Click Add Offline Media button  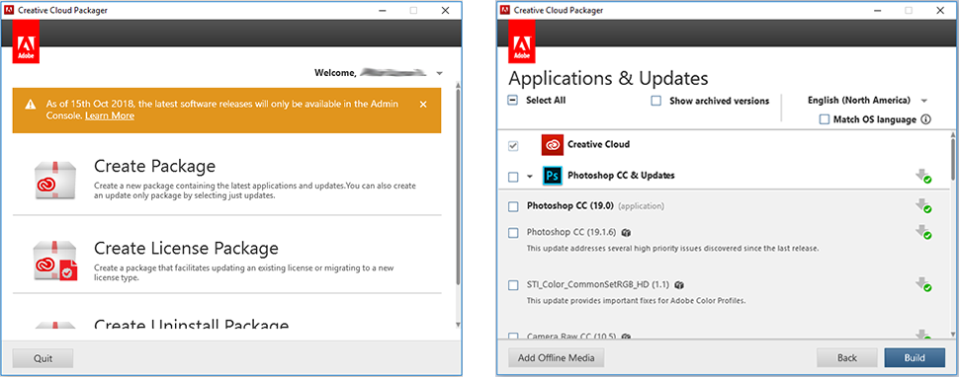tap(556, 357)
